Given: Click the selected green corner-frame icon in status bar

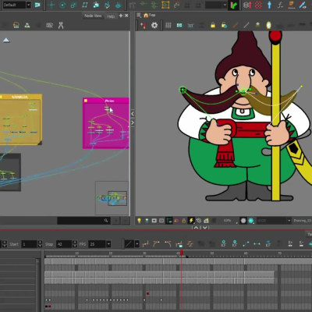Looking at the screenshot, I should (169, 221).
